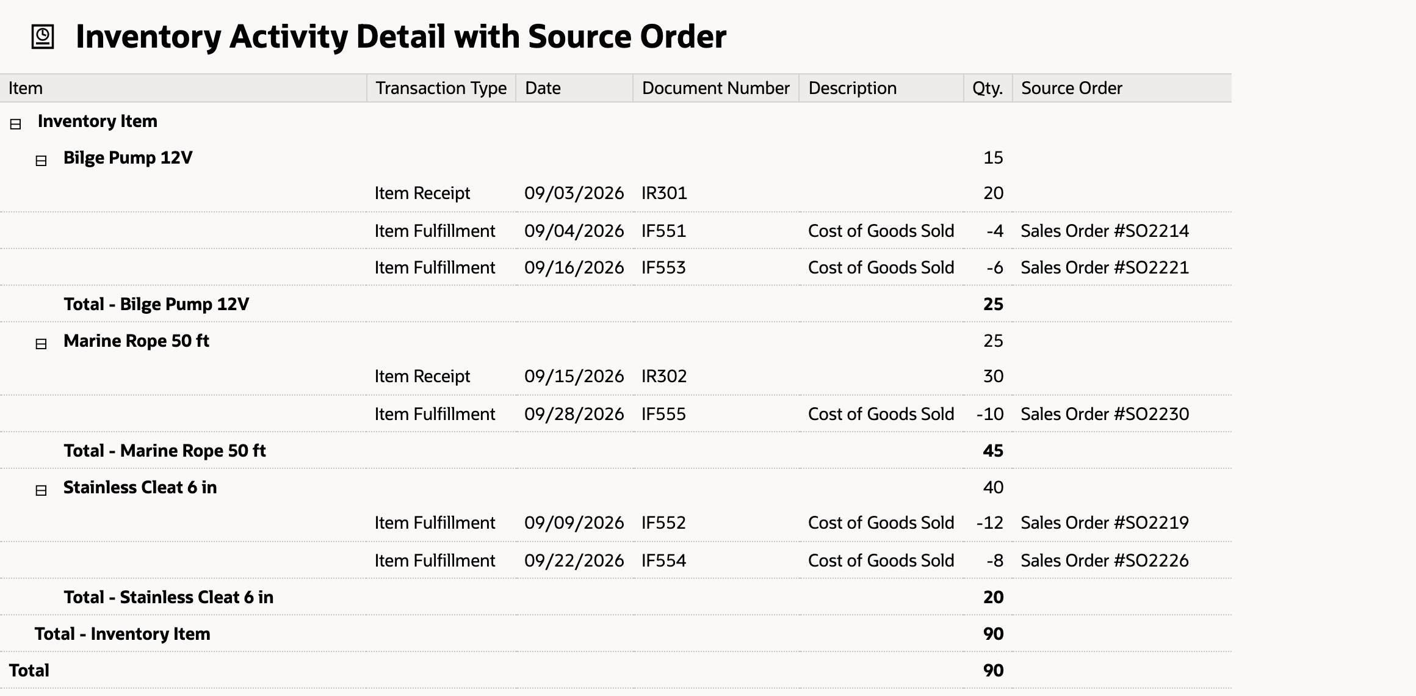Image resolution: width=1416 pixels, height=696 pixels.
Task: Open document IR302
Action: (664, 376)
